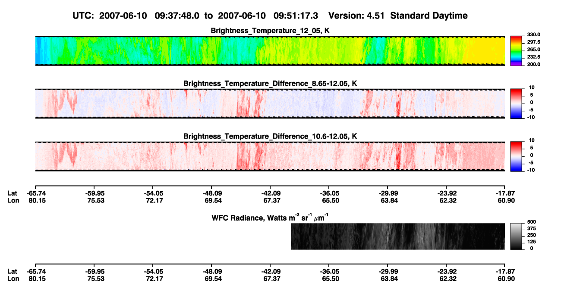561x288 pixels.
Task: Click latitude '-65.74' on upper axis
Action: (x=35, y=193)
